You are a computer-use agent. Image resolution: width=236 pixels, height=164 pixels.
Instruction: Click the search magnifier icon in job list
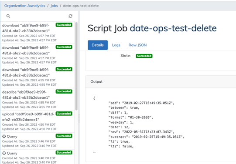[x=8, y=16]
